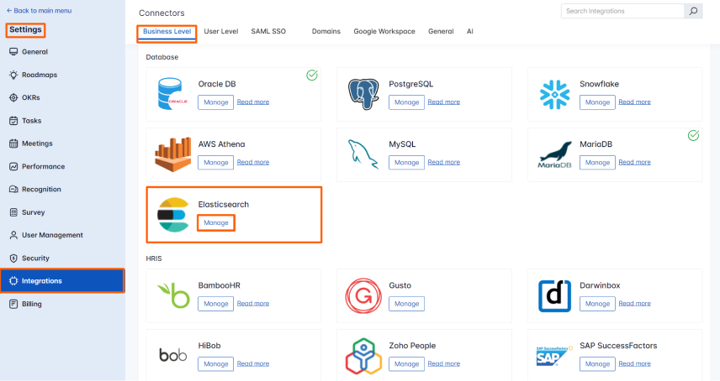Viewport: 720px width, 381px height.
Task: Open Read more for Snowflake
Action: 634,102
